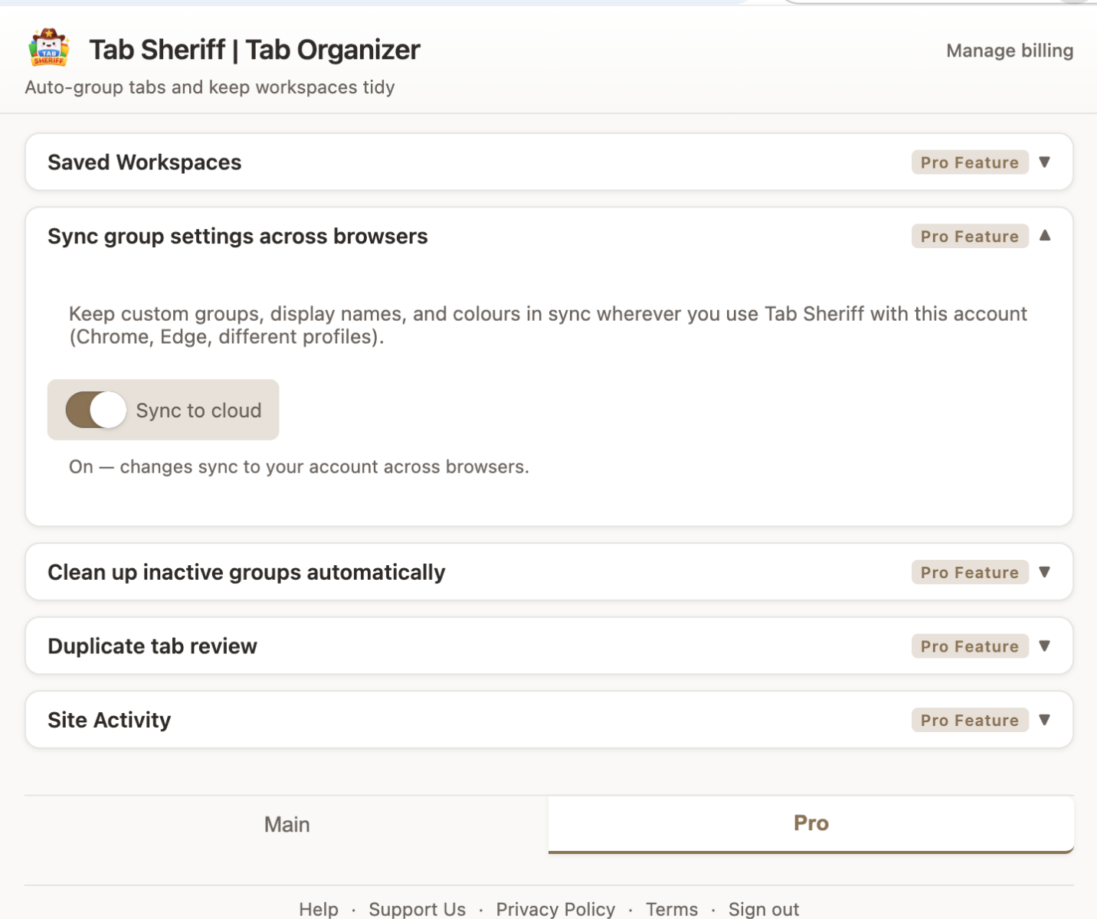Click the Tab Sheriff logo icon
1097x919 pixels.
[49, 48]
